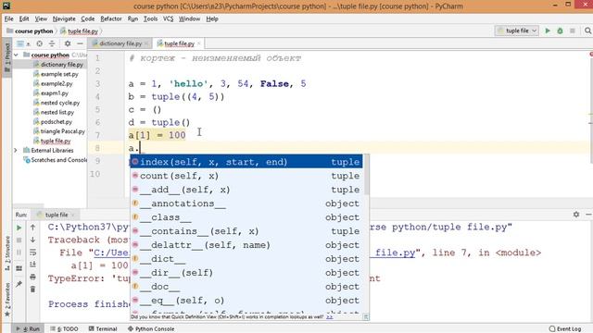This screenshot has width=593, height=333.
Task: Open the Terminal tool window
Action: click(x=103, y=329)
